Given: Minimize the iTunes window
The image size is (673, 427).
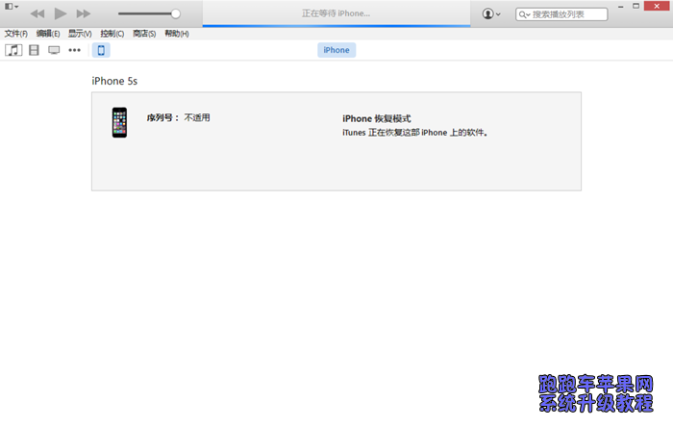Looking at the screenshot, I should pyautogui.click(x=621, y=7).
